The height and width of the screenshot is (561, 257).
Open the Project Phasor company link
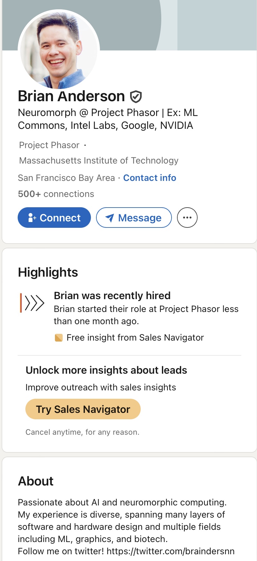click(49, 145)
